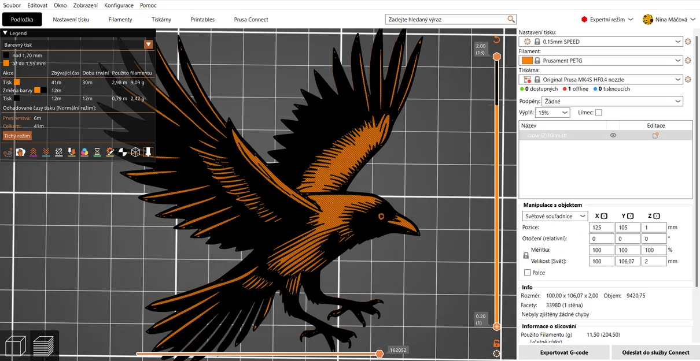Viewport: 700px width, 361px height.
Task: Toggle Z axis mirror button
Action: point(657,216)
